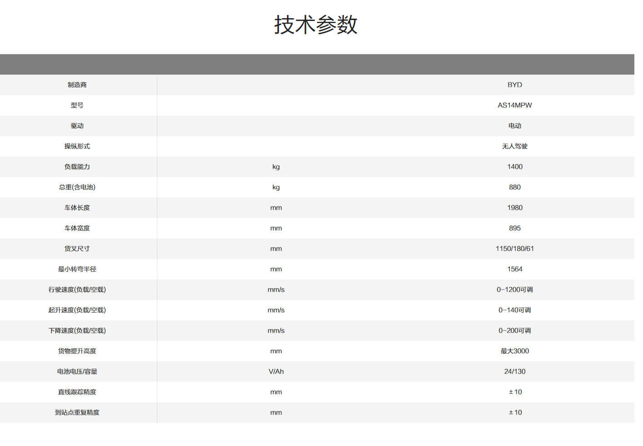Viewport: 643px width, 446px height.
Task: Select the 制造商 row label
Action: pos(77,85)
